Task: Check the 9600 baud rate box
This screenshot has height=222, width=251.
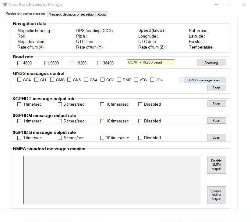Action: 46,63
